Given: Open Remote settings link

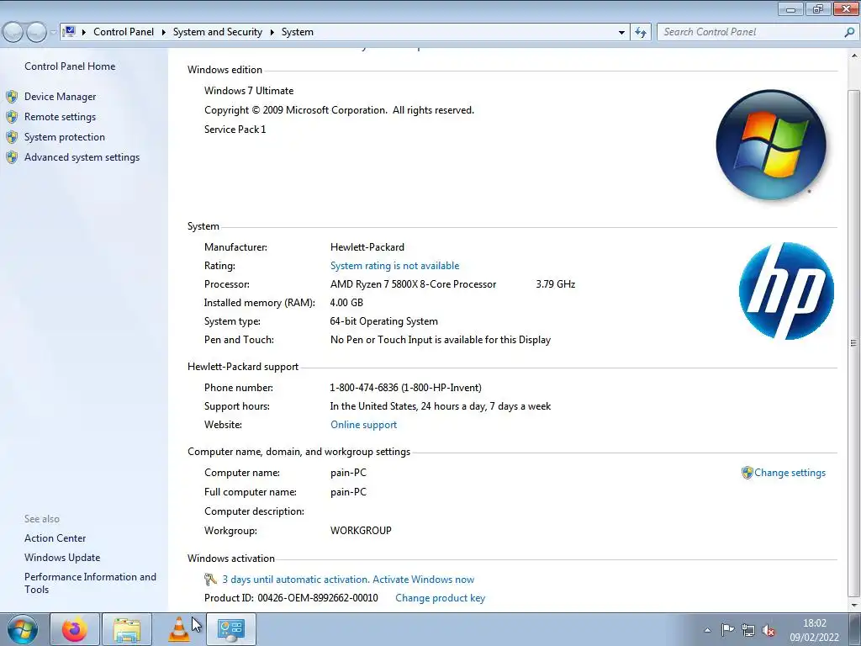Looking at the screenshot, I should pyautogui.click(x=60, y=117).
